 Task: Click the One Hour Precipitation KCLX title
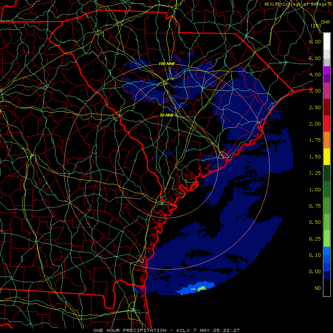(166, 330)
